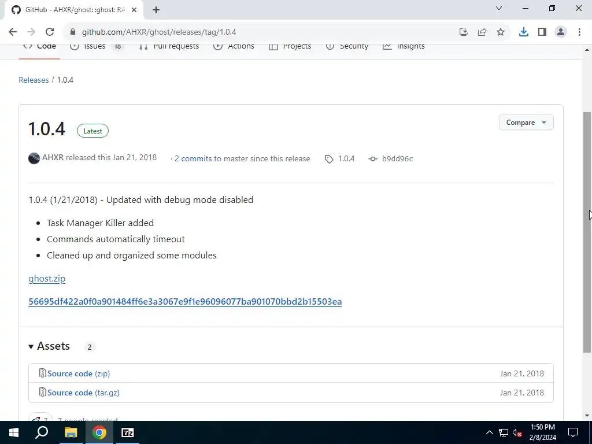592x444 pixels.
Task: Open File Explorer from taskbar
Action: point(71,432)
